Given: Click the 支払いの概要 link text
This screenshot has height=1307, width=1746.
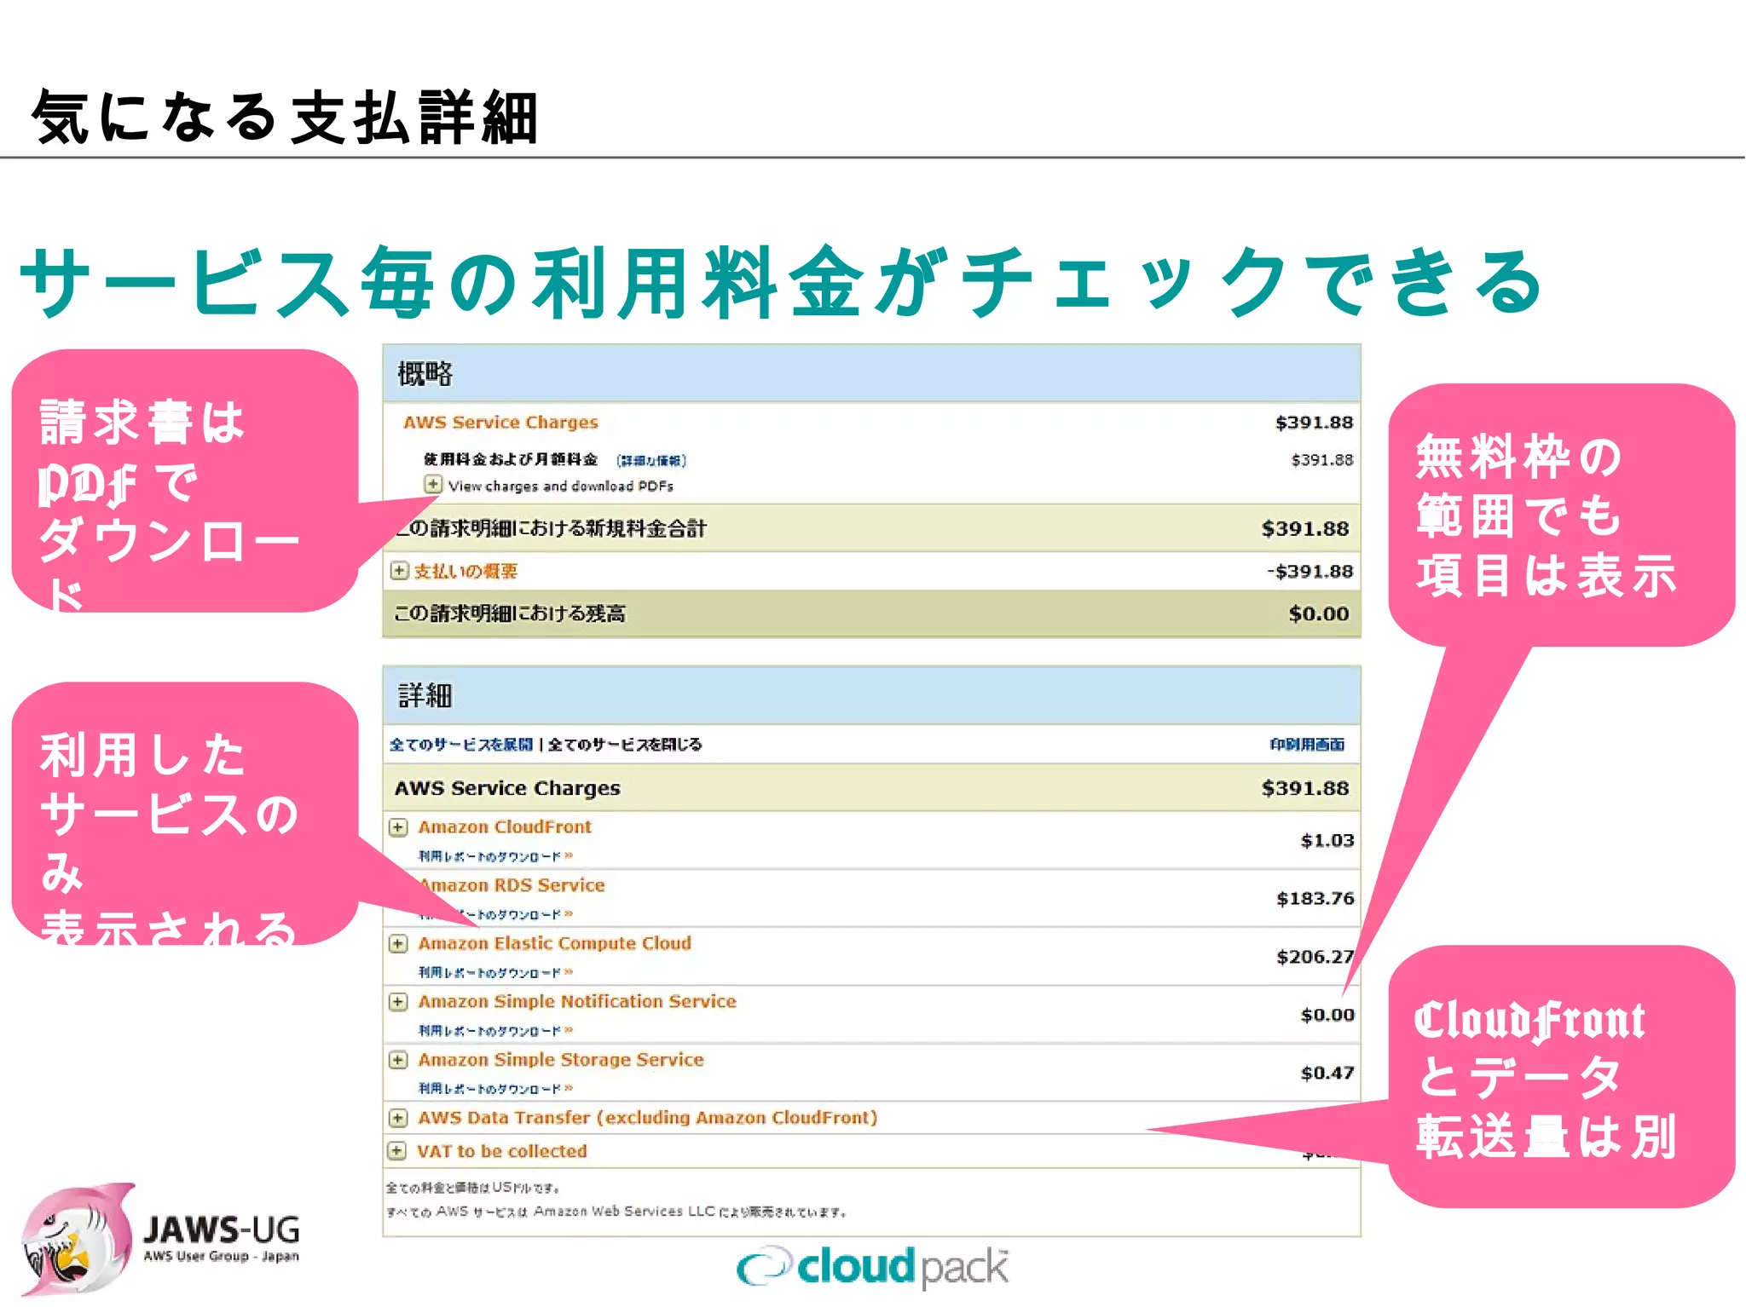Looking at the screenshot, I should 465,571.
